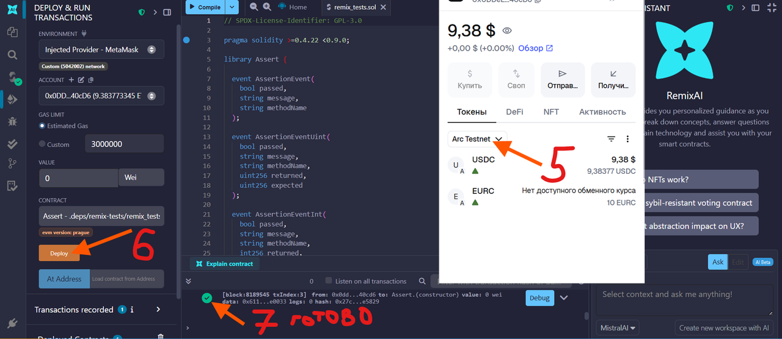
Task: Open the Git source control sidebar icon
Action: tap(12, 163)
